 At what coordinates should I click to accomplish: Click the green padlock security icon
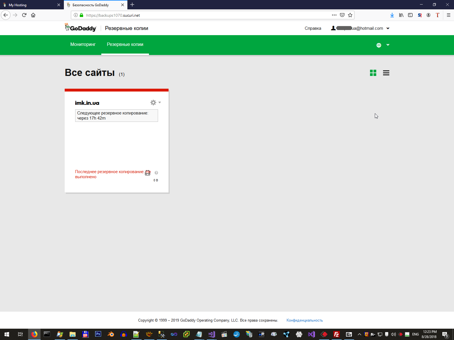(81, 15)
